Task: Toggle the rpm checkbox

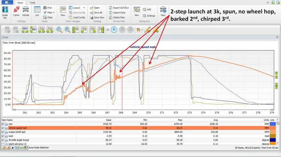Action: point(3,124)
